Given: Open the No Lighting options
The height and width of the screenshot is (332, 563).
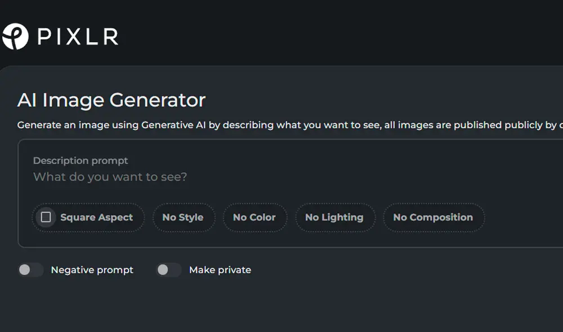Looking at the screenshot, I should 334,217.
